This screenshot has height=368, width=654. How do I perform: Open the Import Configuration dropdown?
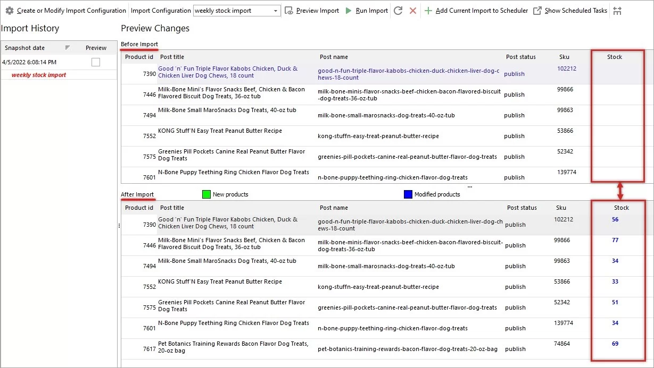277,10
